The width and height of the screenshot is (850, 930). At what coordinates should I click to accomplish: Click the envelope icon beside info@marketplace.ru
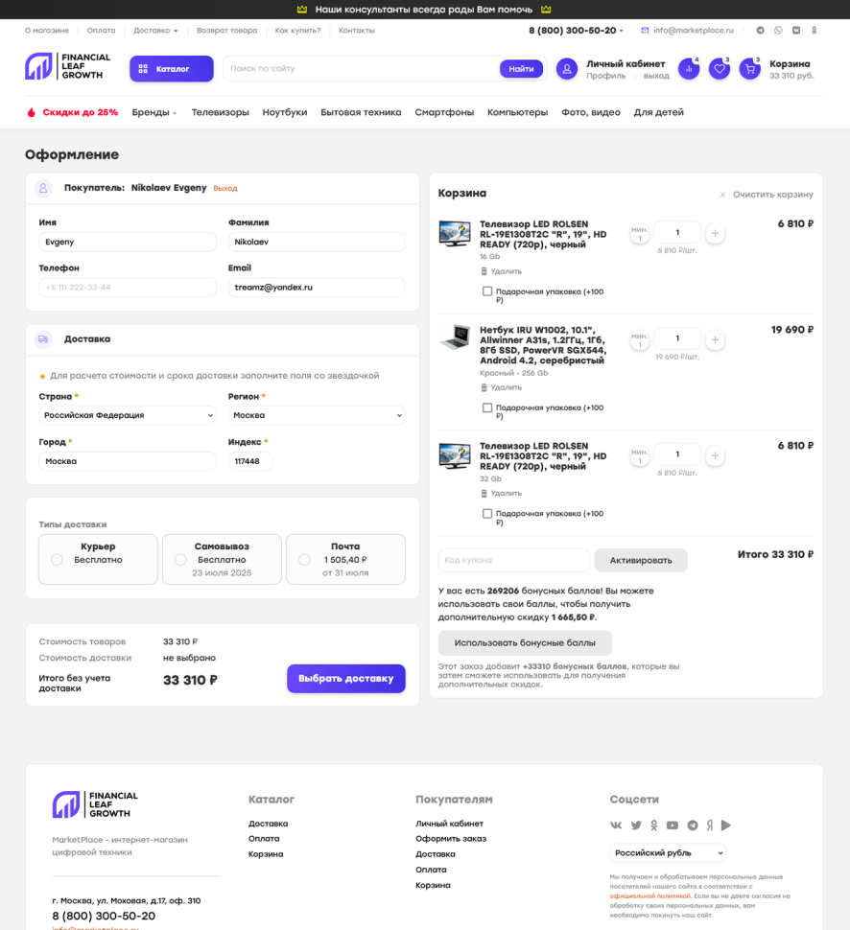645,31
